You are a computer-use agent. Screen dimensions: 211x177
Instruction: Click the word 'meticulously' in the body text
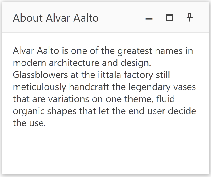coord(39,87)
